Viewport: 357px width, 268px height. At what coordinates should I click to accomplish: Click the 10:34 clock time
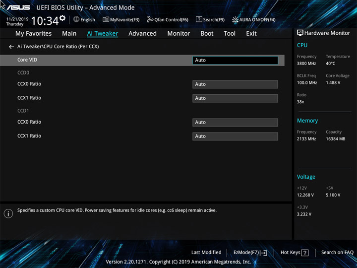click(45, 21)
